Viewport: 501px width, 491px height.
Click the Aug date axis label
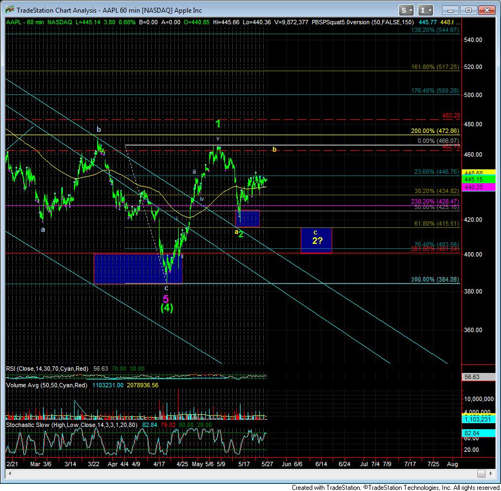(x=452, y=464)
